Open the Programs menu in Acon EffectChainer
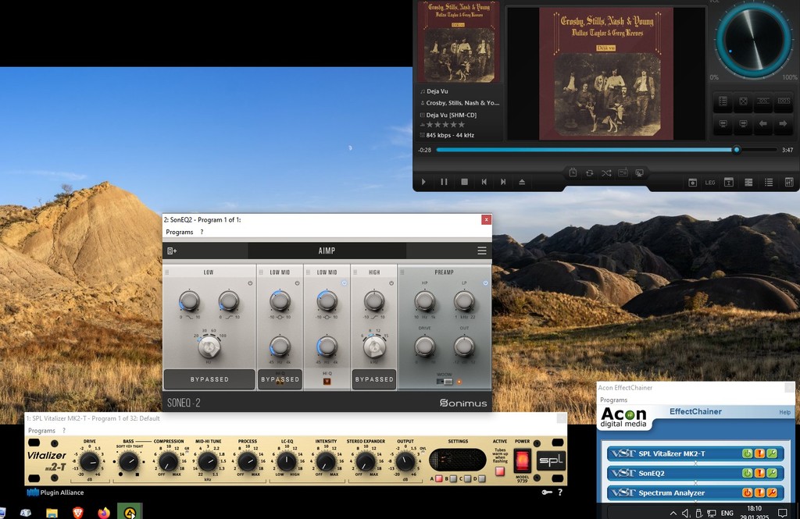 click(614, 400)
